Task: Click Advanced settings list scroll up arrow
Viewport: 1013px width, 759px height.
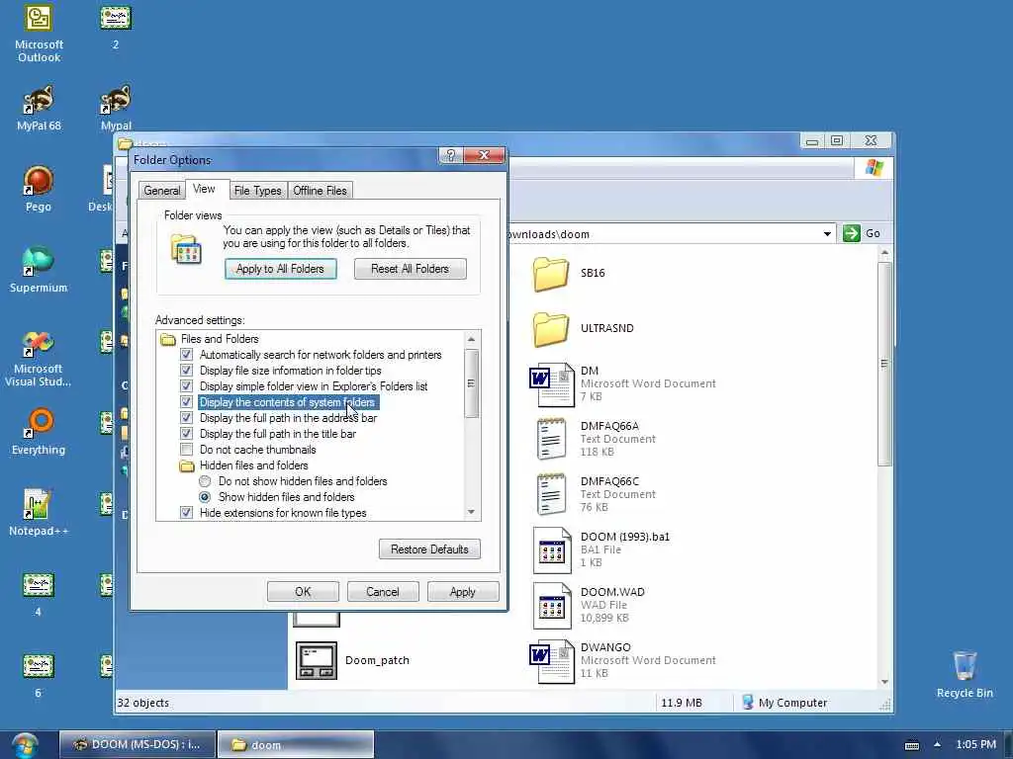Action: point(471,339)
